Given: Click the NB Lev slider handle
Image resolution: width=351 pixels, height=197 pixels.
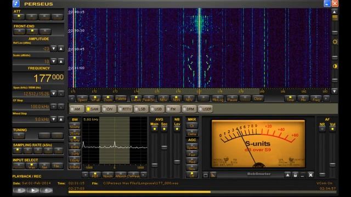Looking at the screenshot, I should coord(177,161).
